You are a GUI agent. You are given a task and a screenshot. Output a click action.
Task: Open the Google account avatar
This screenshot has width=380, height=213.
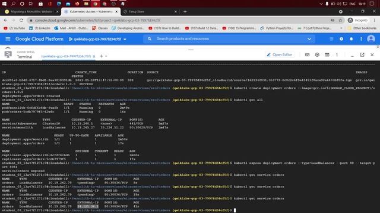pos(370,39)
